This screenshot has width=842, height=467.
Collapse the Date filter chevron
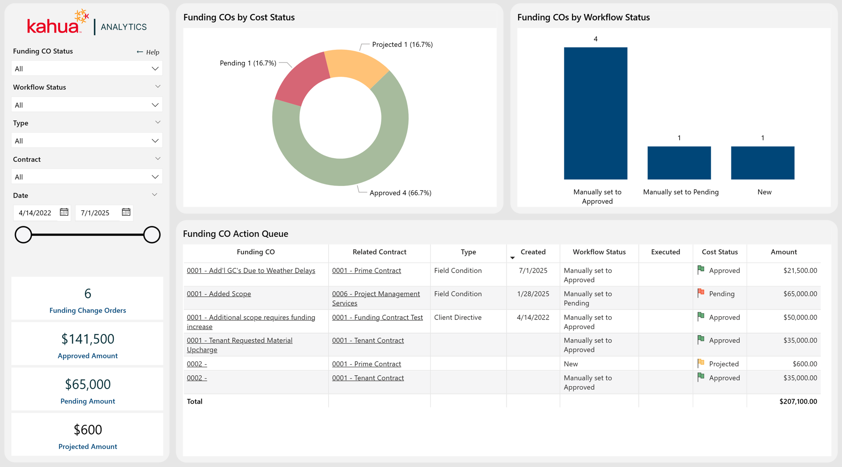(154, 195)
